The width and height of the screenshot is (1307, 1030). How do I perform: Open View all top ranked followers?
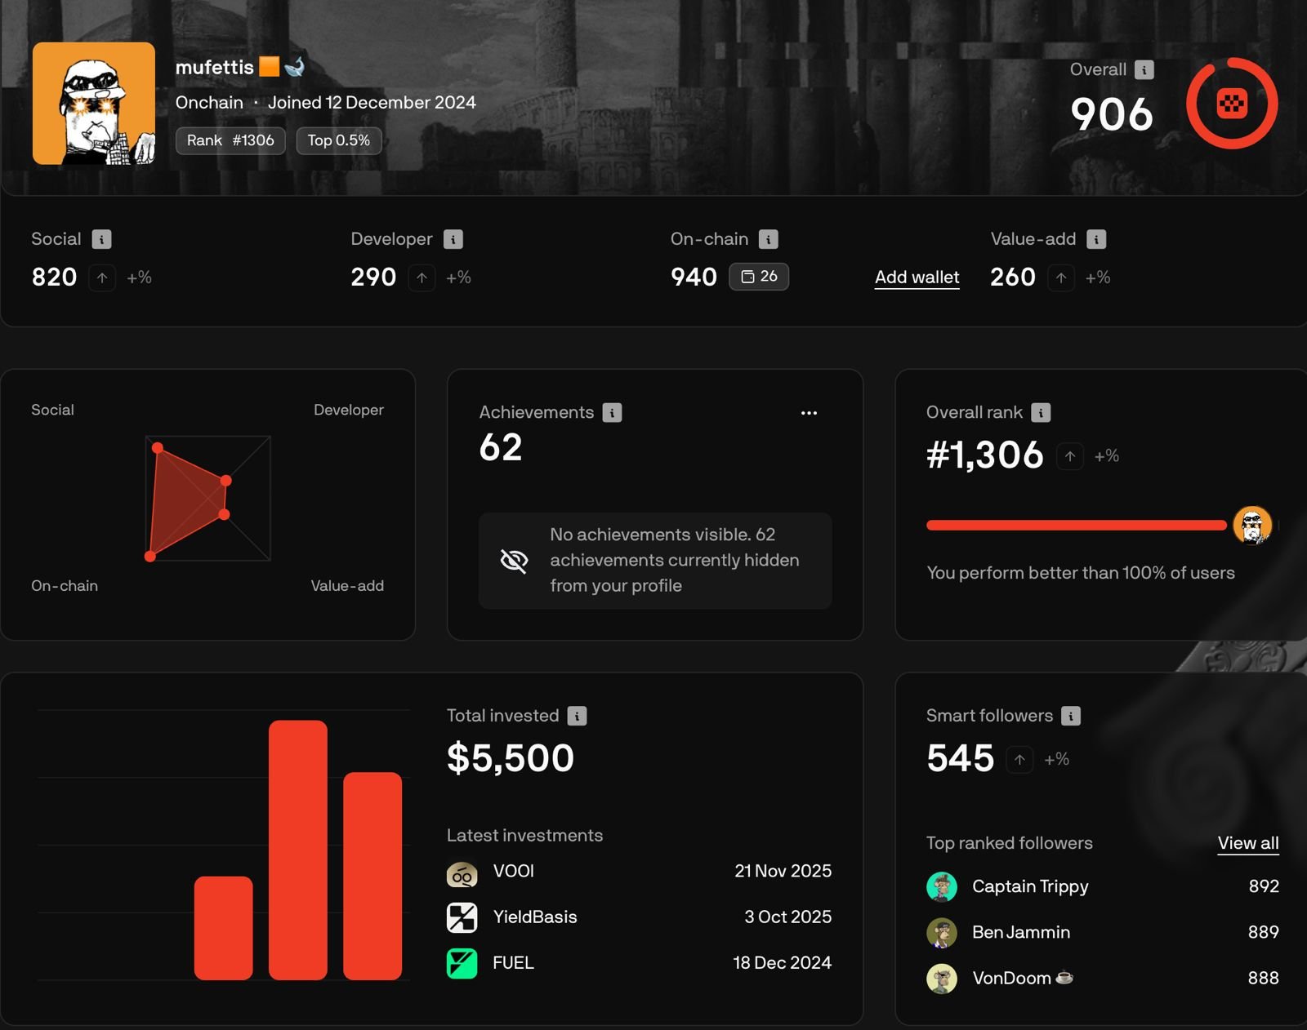pos(1247,843)
